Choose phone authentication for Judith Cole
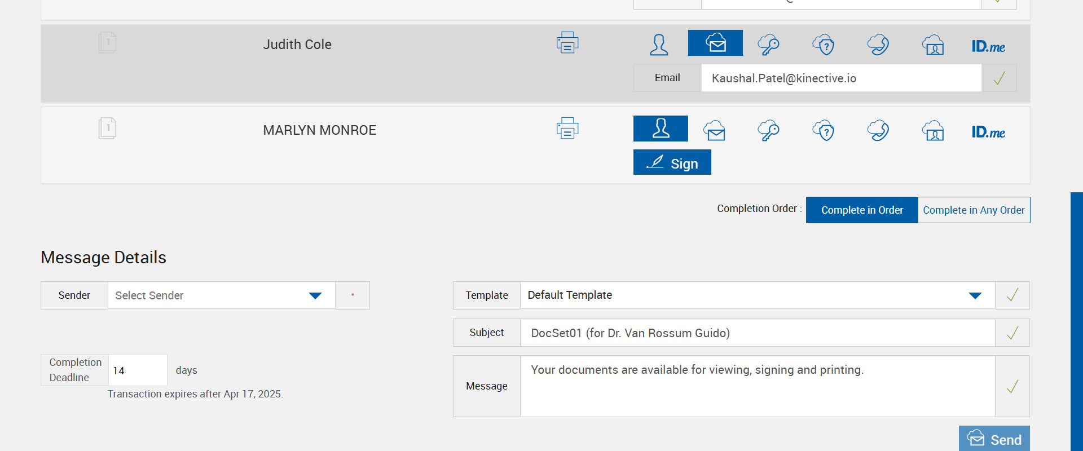Viewport: 1083px width, 451px height. tap(878, 44)
